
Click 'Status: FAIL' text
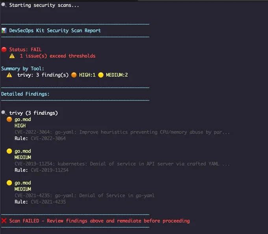click(x=25, y=49)
